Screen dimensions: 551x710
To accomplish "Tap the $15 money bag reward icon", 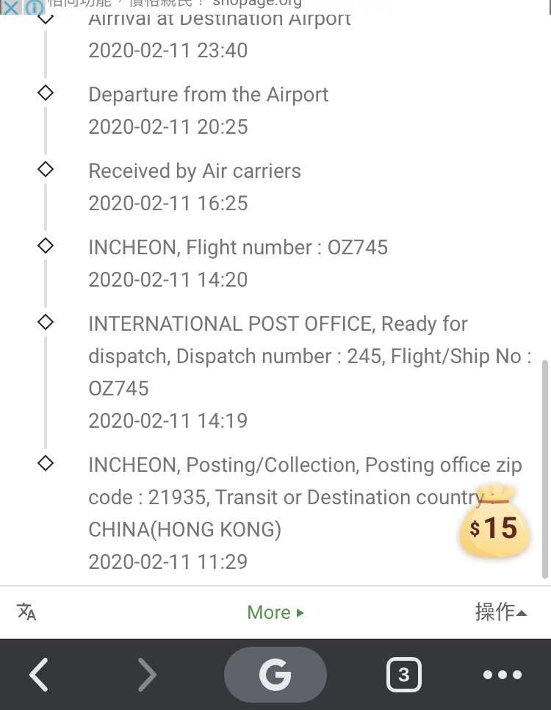I will 494,520.
